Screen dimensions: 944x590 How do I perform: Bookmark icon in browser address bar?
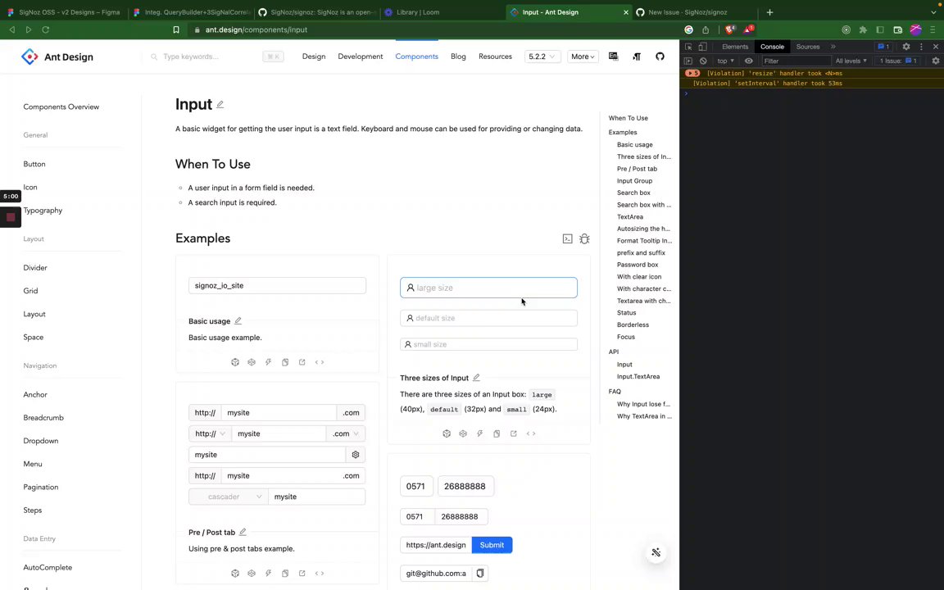(176, 29)
